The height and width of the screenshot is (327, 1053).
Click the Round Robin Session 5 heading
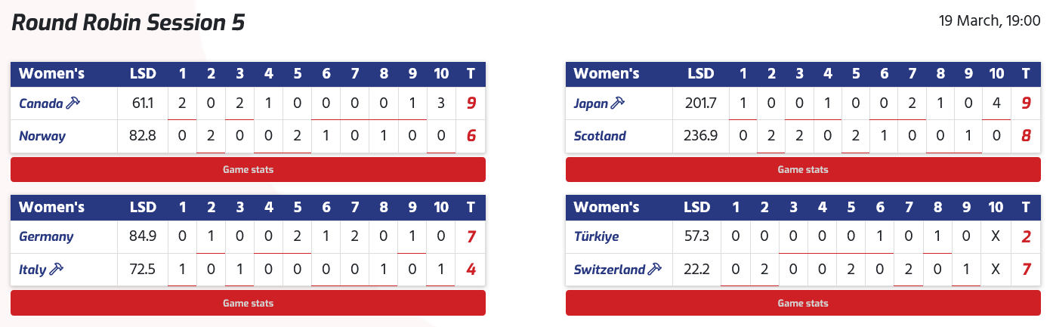(128, 23)
